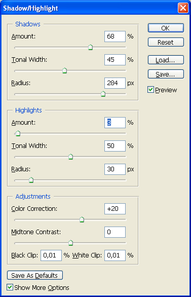Click the Reset button
The width and height of the screenshot is (191, 297).
point(166,42)
